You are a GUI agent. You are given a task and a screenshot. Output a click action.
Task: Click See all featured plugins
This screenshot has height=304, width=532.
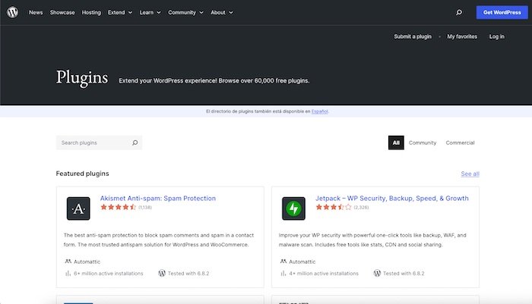tap(470, 174)
